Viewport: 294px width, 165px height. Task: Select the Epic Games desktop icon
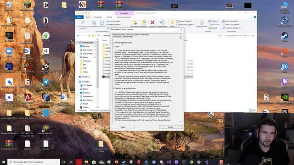coord(285,111)
